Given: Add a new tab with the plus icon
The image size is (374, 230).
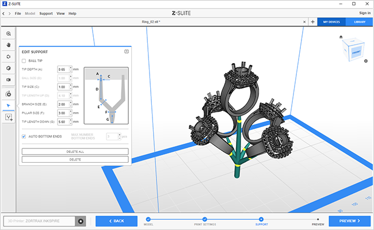Looking at the screenshot, I should coord(312,22).
